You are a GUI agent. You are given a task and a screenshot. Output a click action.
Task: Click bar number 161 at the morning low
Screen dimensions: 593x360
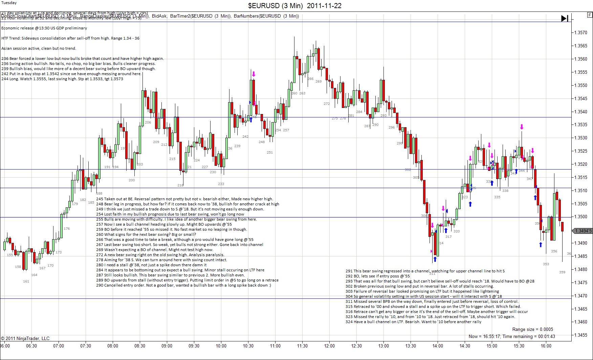pyautogui.click(x=26, y=281)
